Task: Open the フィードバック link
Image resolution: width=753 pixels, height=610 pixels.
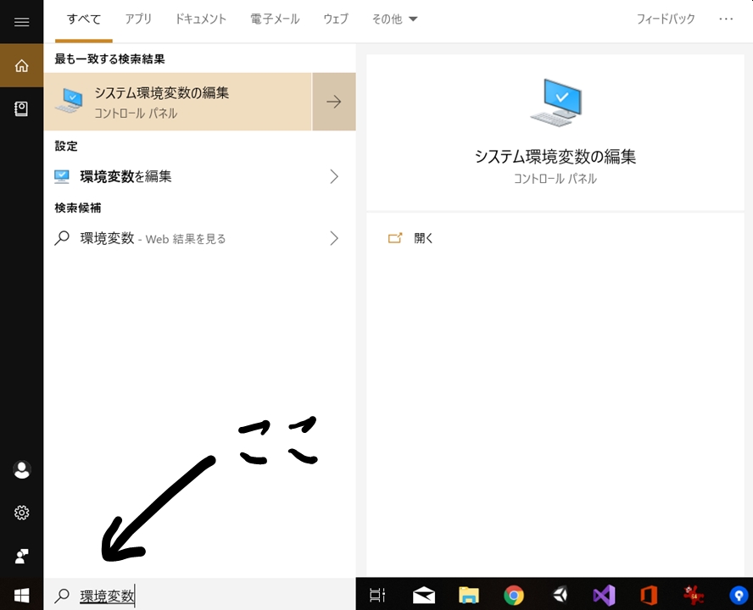Action: (x=666, y=19)
